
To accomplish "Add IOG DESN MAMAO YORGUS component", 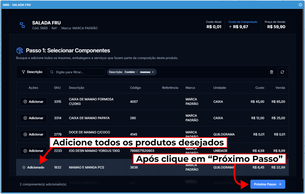I will click(33, 151).
